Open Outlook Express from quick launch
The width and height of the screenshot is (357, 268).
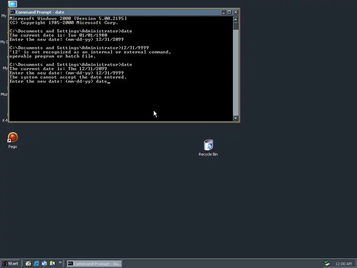(44, 264)
